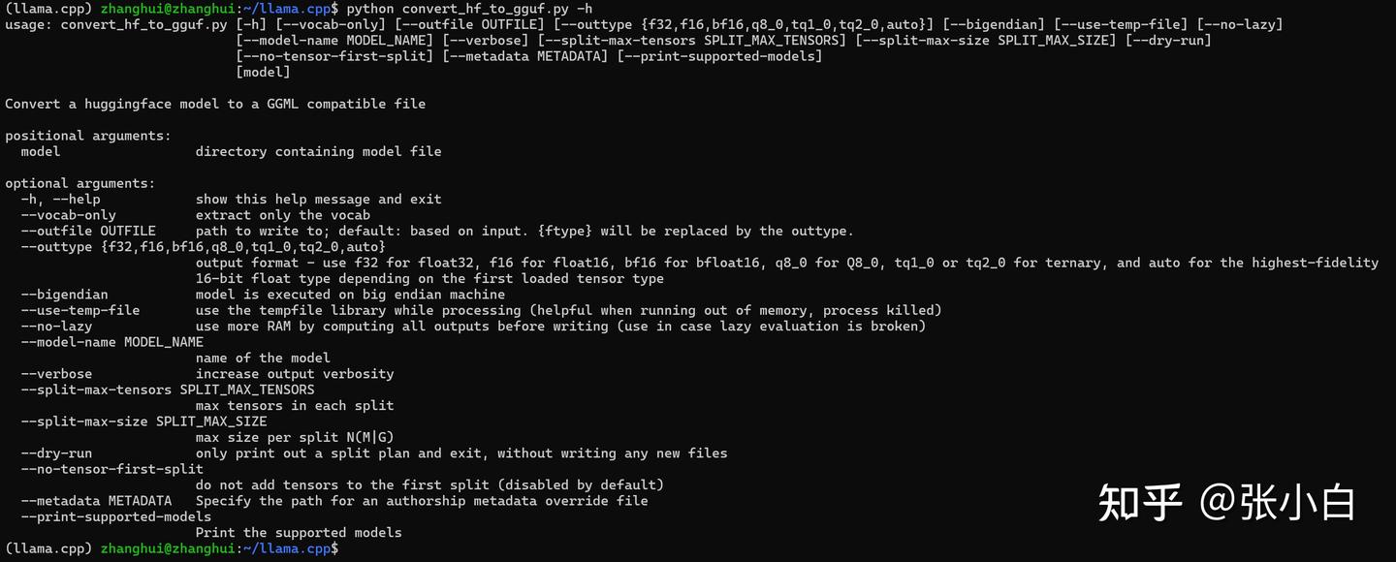The image size is (1396, 562).
Task: Click the "name of the model" text
Action: 263,358
